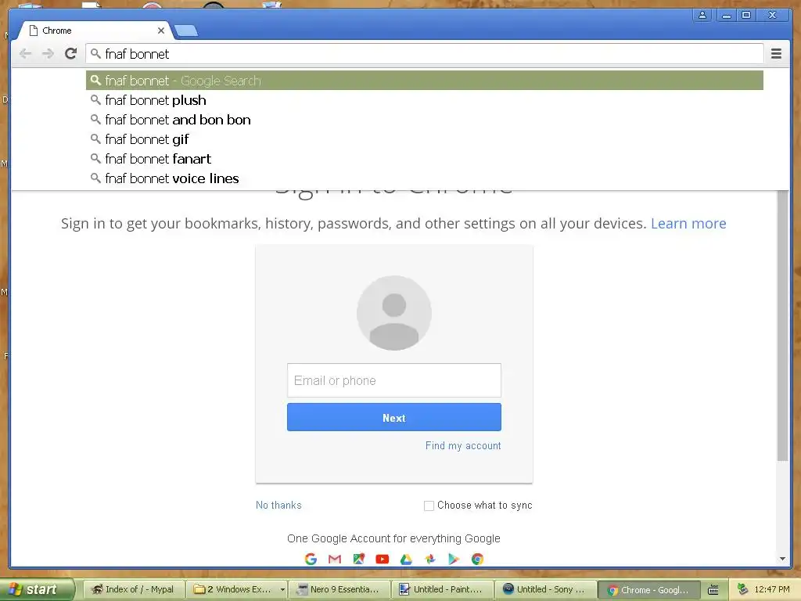Screen dimensions: 801x601
Task: Click the Google Play icon
Action: pyautogui.click(x=454, y=559)
